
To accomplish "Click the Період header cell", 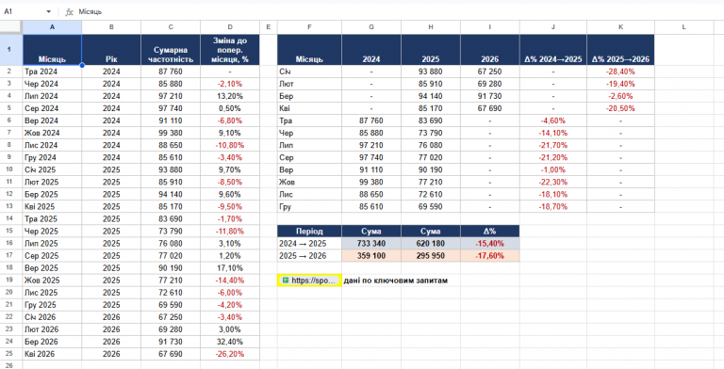I will (309, 231).
